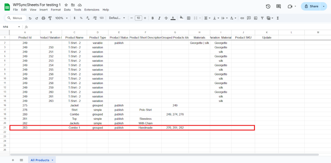Open the all sheets list
The height and width of the screenshot is (163, 331).
coord(21,160)
